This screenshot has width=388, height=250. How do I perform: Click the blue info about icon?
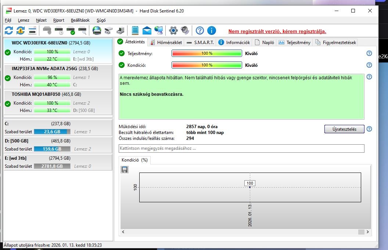(x=212, y=31)
